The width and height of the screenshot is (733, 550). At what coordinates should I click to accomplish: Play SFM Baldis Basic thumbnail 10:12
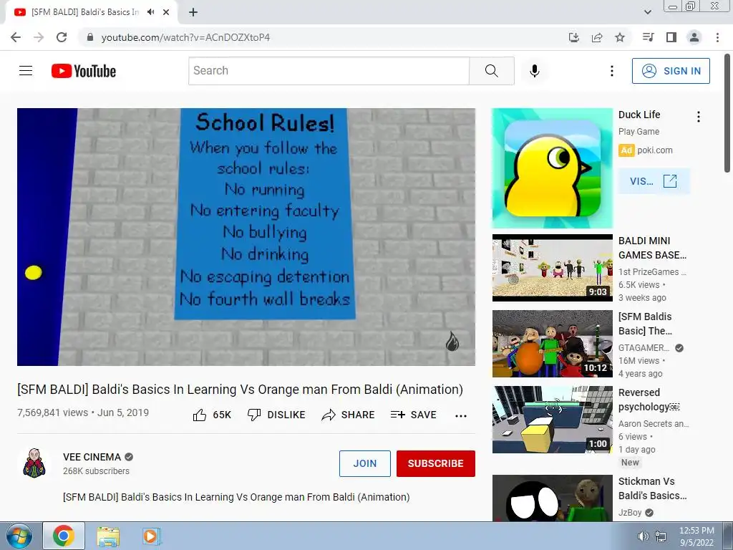[x=552, y=344]
